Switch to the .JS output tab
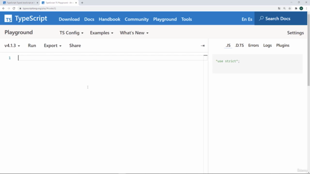Image resolution: width=310 pixels, height=174 pixels. tap(228, 45)
